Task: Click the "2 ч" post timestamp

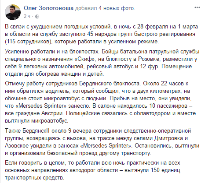Action: click(x=27, y=16)
